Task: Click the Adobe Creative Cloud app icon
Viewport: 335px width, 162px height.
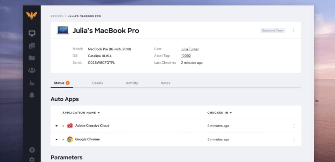Action: click(x=70, y=126)
